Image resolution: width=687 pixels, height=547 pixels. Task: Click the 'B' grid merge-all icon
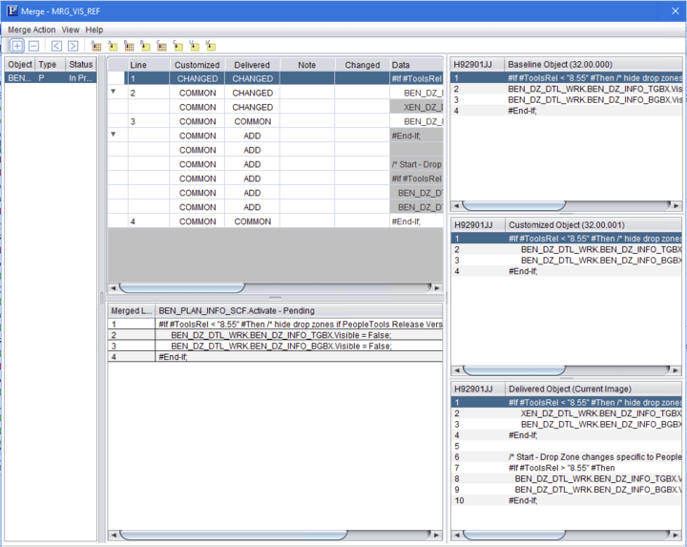coord(129,46)
